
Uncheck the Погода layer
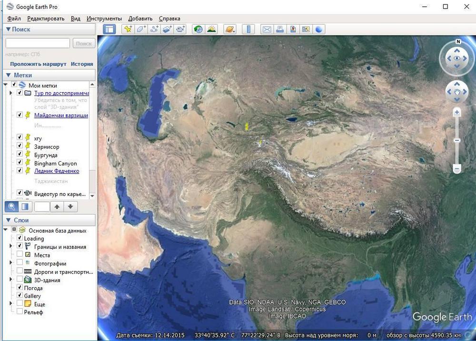pos(20,288)
